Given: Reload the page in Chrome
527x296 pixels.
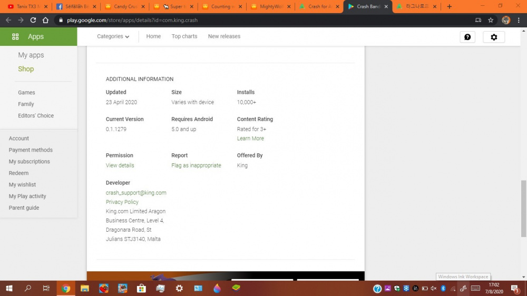Looking at the screenshot, I should 33,20.
